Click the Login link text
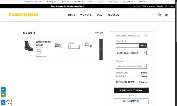 170,6
